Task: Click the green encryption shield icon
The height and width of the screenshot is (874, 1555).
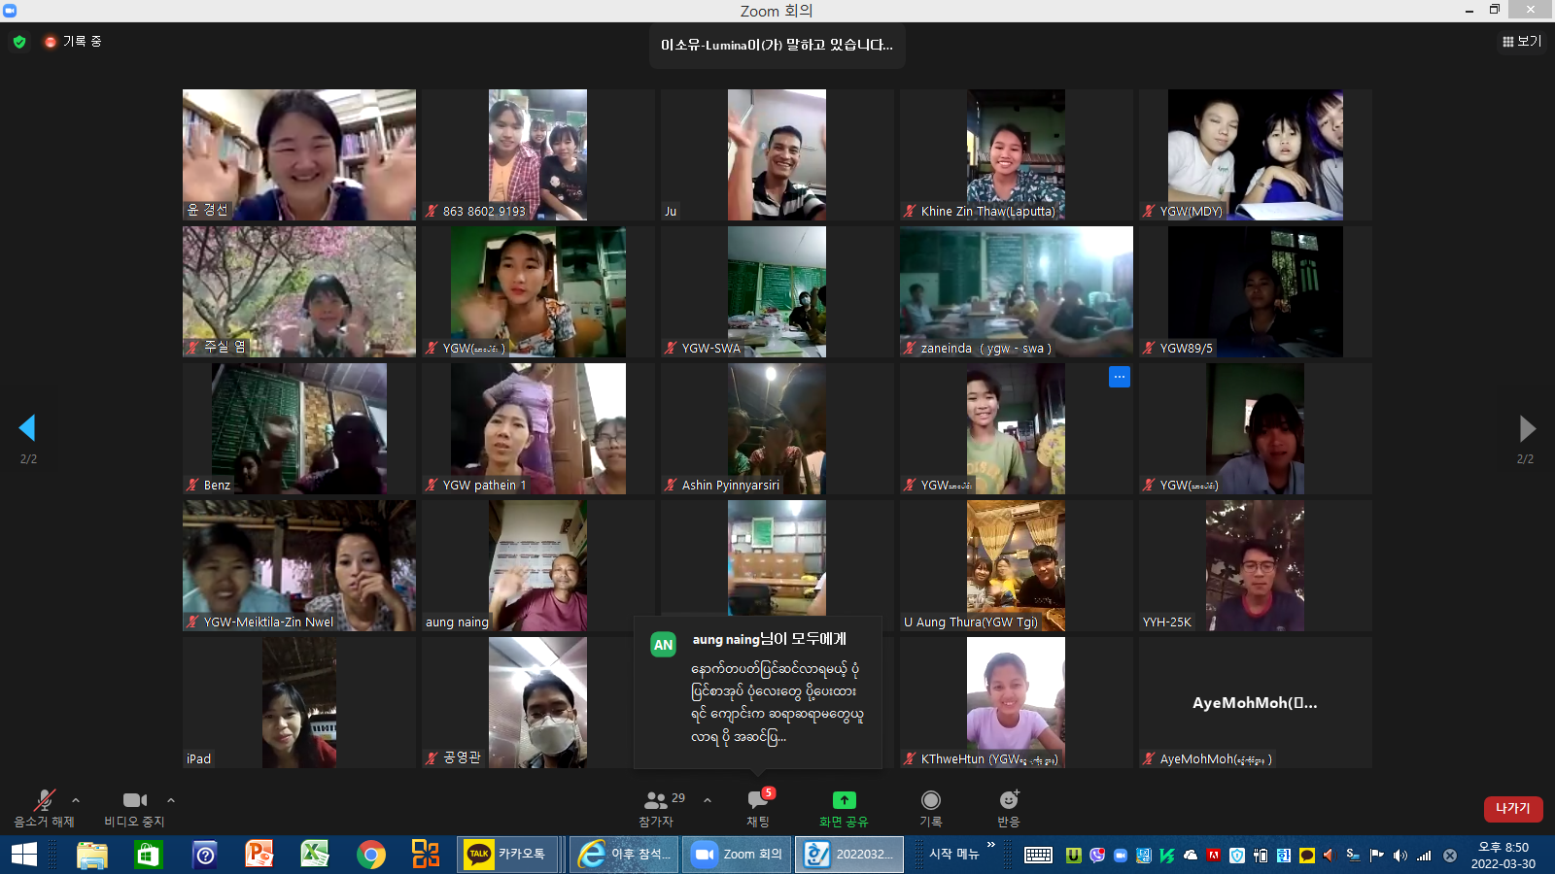Action: [19, 42]
